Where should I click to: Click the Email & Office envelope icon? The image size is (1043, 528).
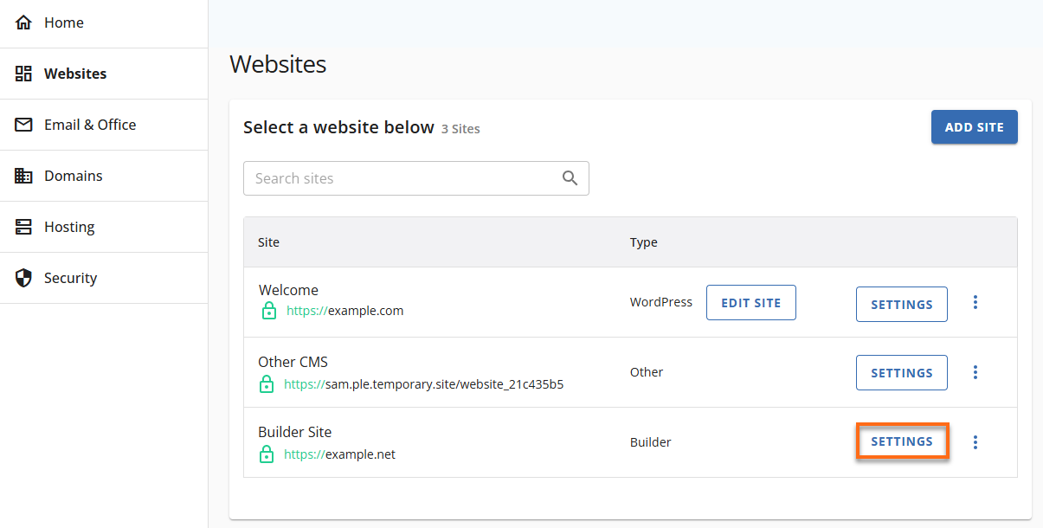23,125
